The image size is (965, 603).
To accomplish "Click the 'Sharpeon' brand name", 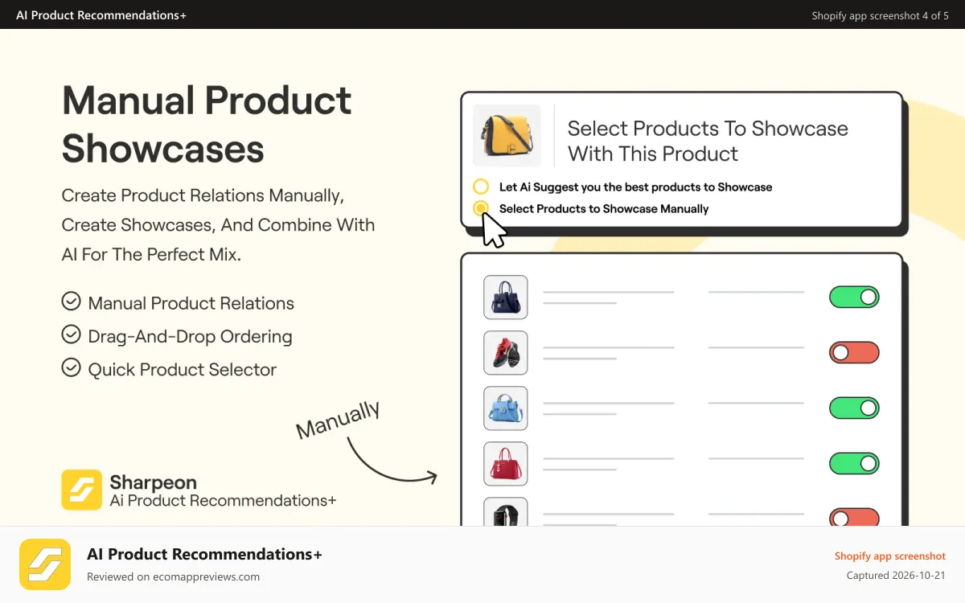I will click(153, 482).
